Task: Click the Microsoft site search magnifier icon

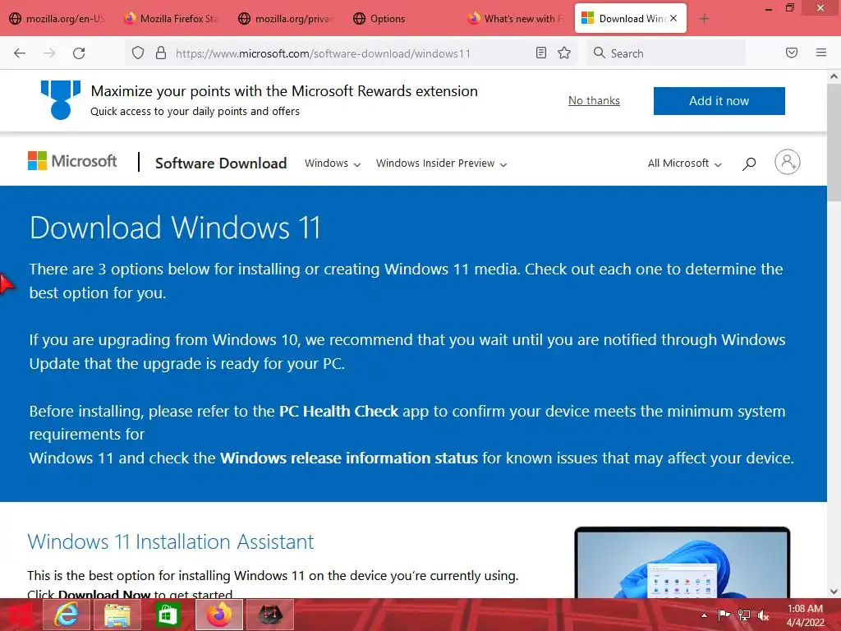Action: click(x=749, y=164)
